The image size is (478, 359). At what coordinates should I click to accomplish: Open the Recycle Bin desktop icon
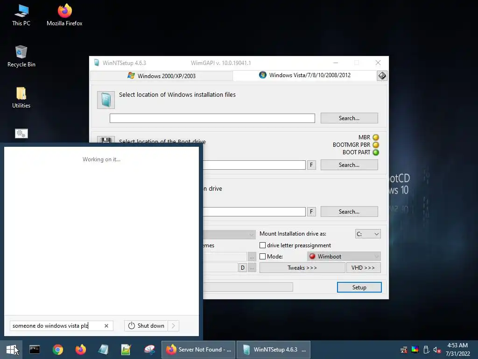coord(21,57)
